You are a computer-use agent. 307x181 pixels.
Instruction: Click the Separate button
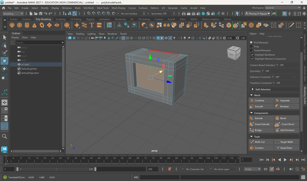pos(287,101)
